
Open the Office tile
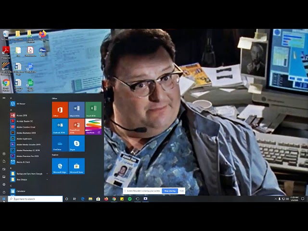[x=60, y=110]
